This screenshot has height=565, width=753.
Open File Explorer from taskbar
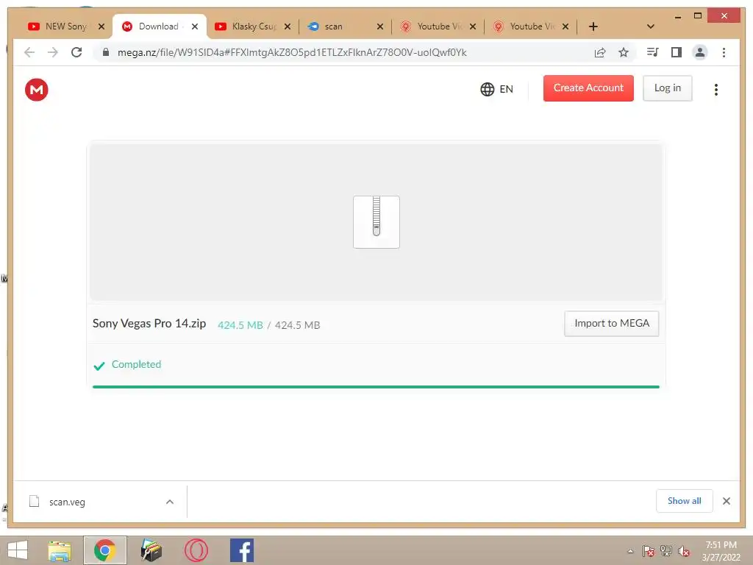(60, 550)
